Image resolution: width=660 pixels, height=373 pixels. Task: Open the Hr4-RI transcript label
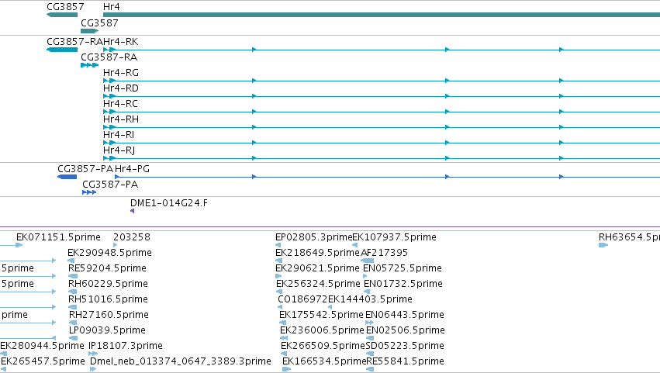(x=119, y=135)
